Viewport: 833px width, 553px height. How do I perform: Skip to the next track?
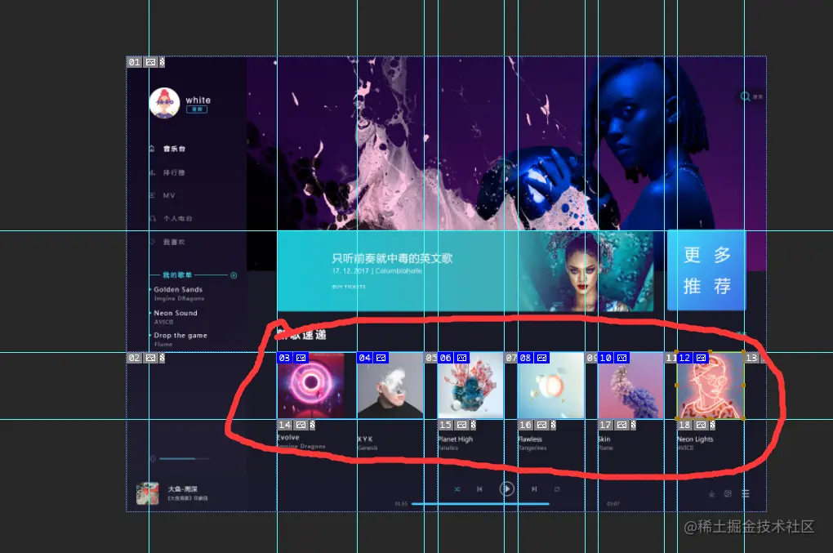tap(534, 489)
